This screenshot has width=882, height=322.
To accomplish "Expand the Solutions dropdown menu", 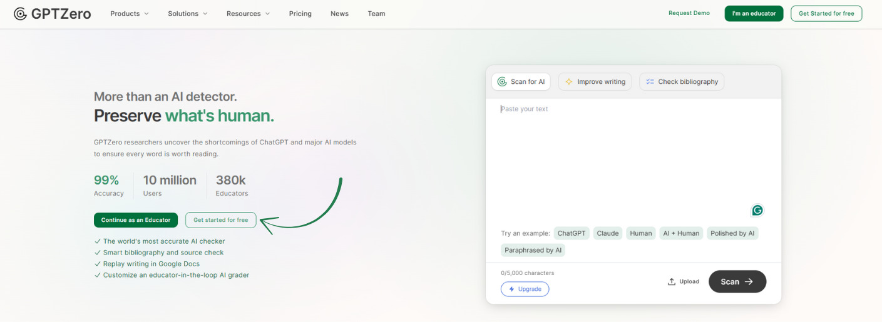I will pyautogui.click(x=188, y=14).
